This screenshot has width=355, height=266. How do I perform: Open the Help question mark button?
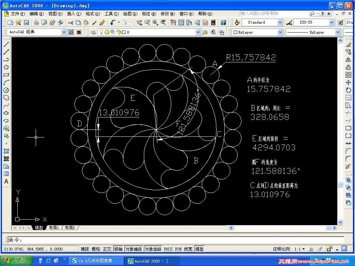point(223,23)
